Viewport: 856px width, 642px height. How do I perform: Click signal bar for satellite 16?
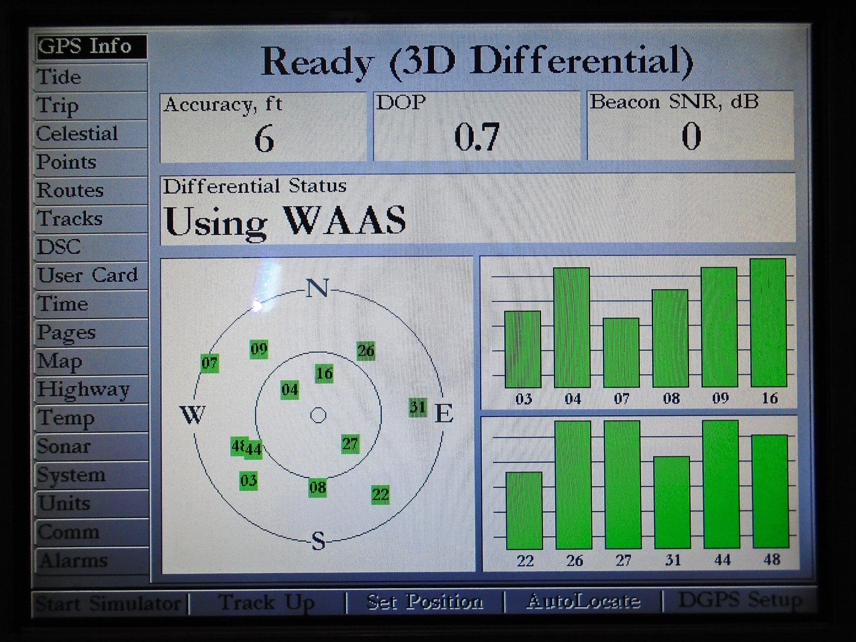tap(769, 322)
